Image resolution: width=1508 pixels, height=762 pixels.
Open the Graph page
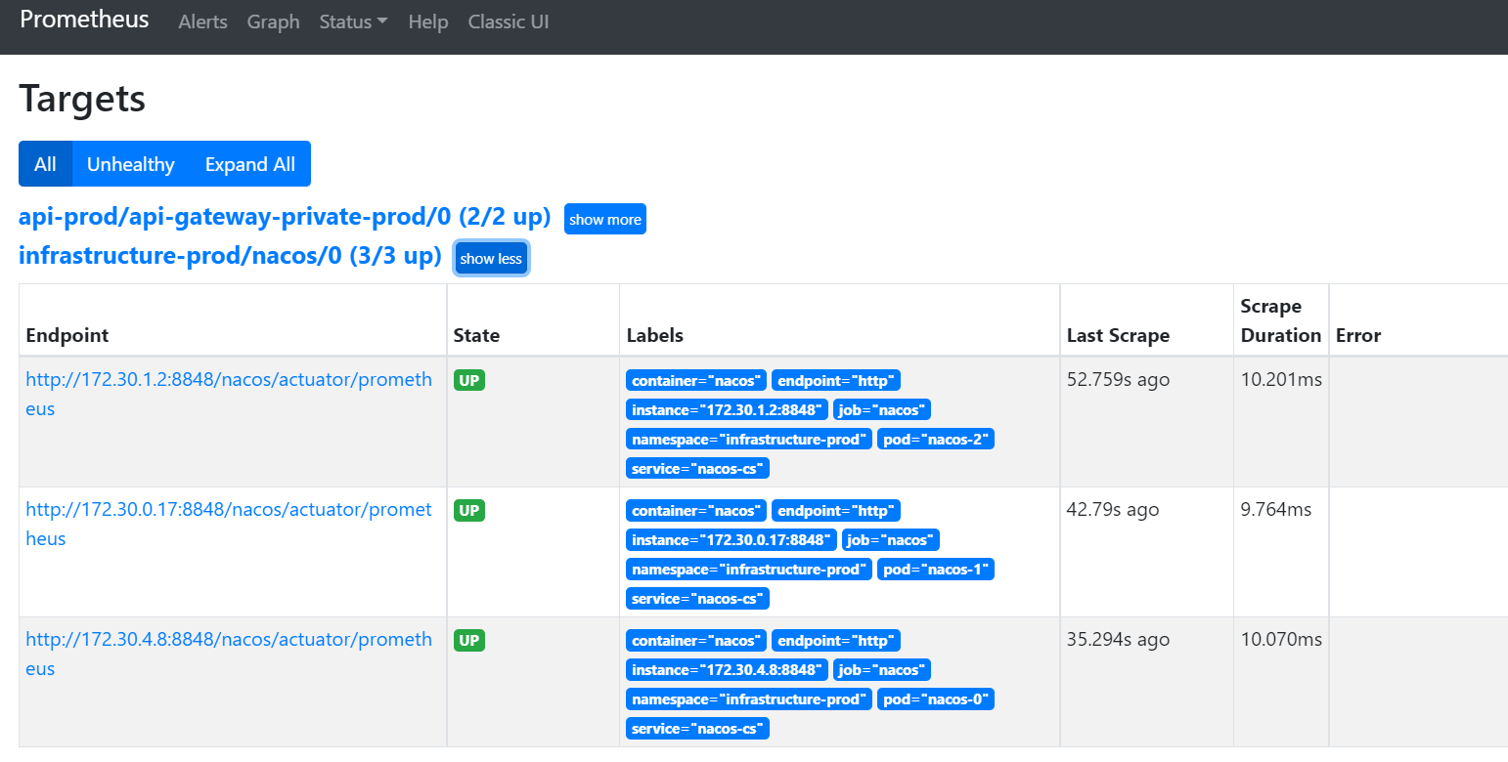click(x=273, y=21)
